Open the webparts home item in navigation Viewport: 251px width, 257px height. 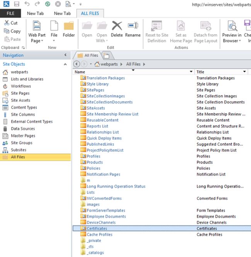click(x=19, y=72)
